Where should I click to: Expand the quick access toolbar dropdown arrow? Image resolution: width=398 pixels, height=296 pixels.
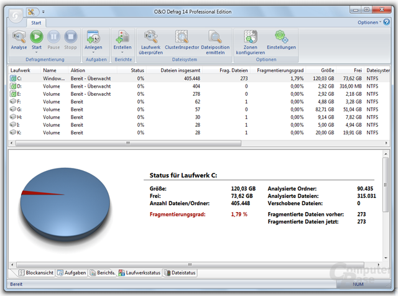pyautogui.click(x=43, y=12)
